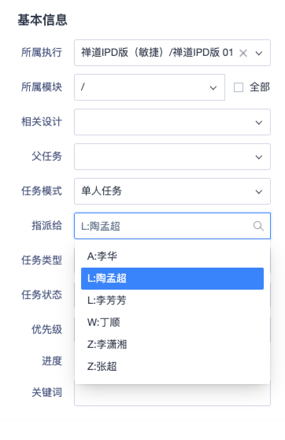Screen dimensions: 285x440
Task: Choose L:陶孟超 in the dropdown list
Action: coord(172,278)
